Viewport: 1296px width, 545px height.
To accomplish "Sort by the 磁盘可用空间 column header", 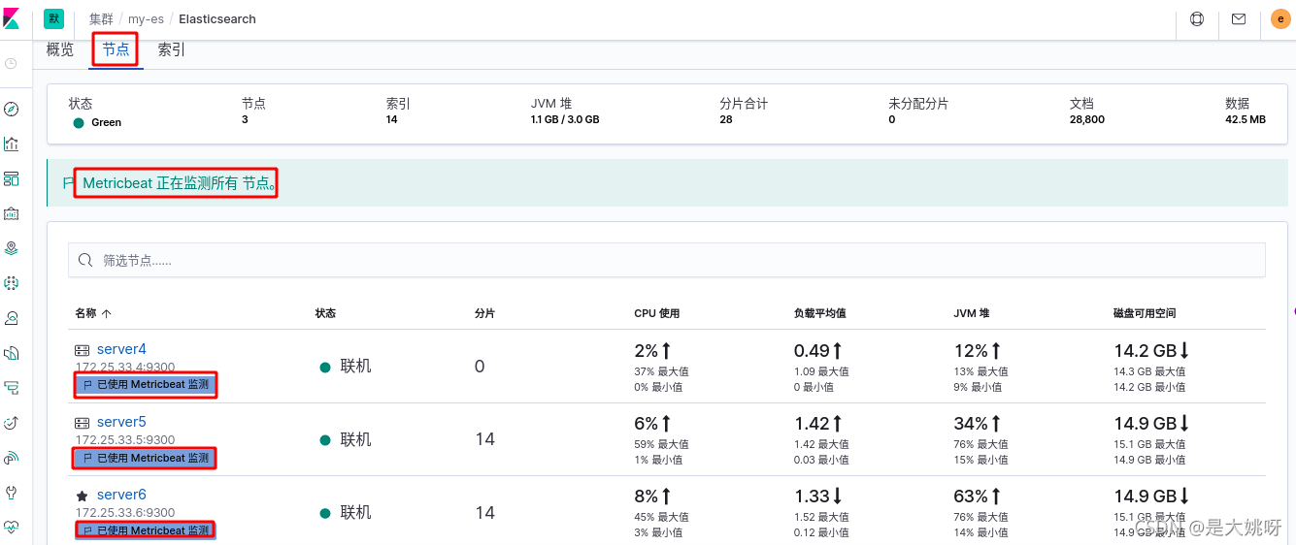I will (1145, 313).
